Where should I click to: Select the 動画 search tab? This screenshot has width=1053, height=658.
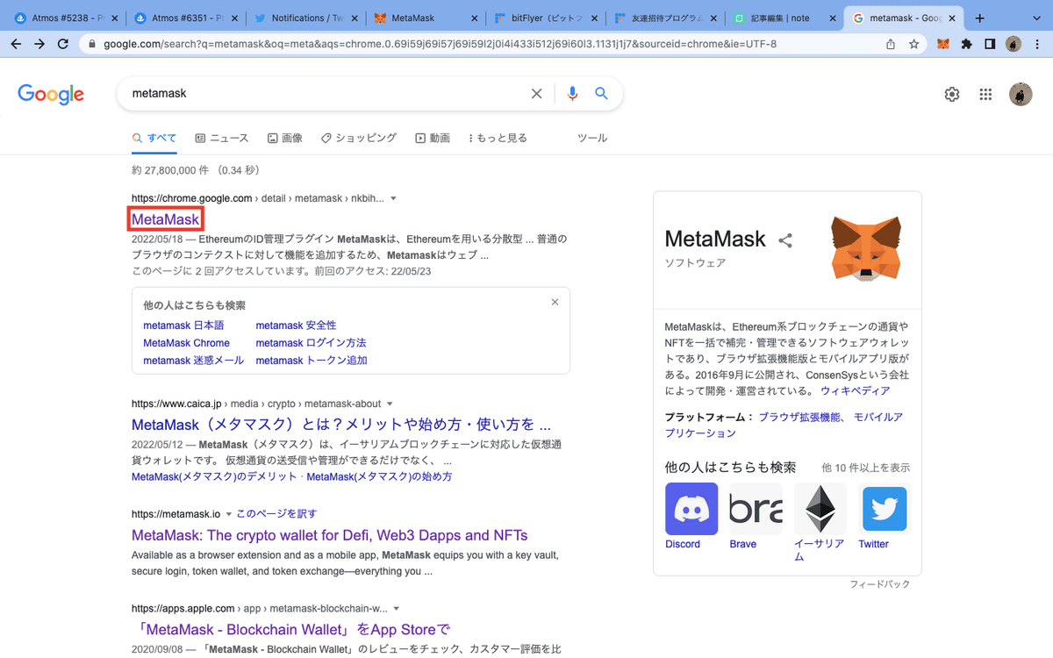(x=433, y=138)
